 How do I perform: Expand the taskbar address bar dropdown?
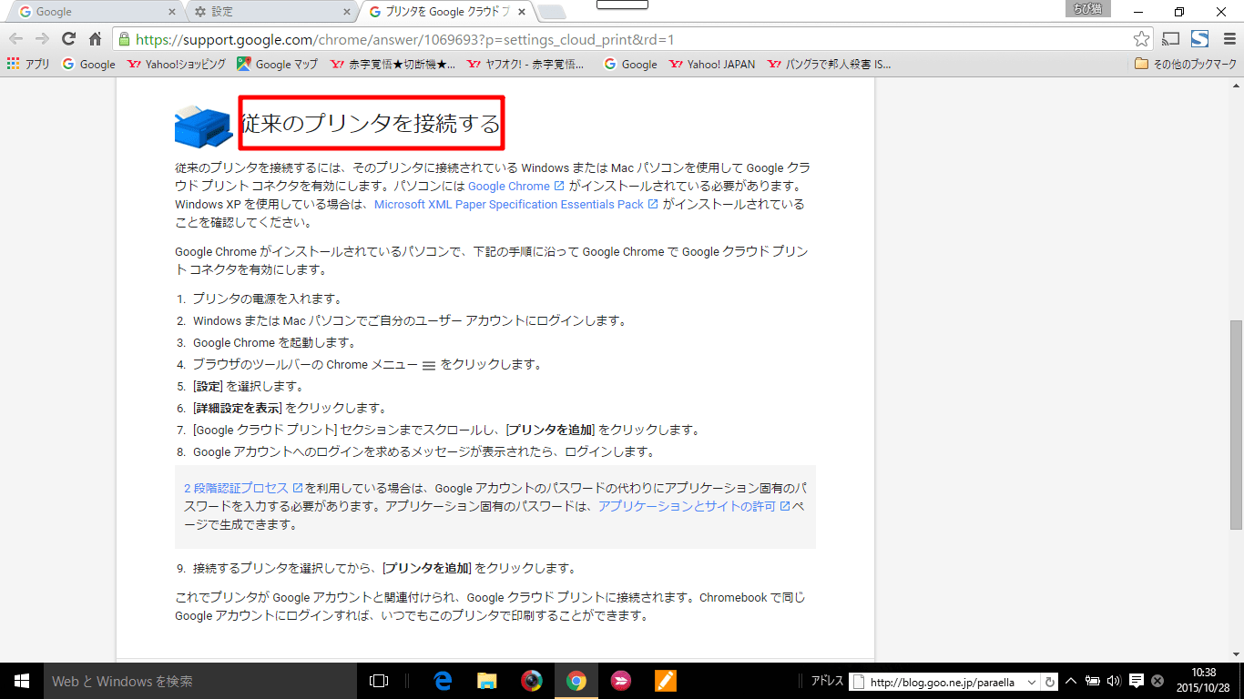coord(1032,682)
